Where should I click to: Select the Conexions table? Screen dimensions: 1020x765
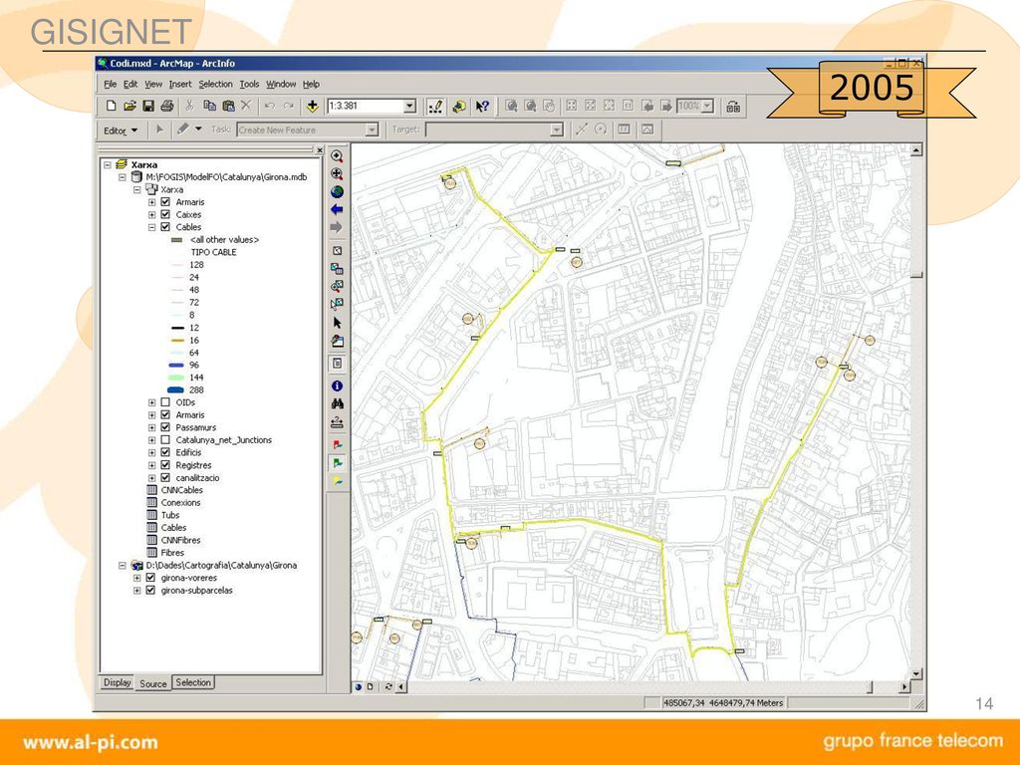point(180,503)
